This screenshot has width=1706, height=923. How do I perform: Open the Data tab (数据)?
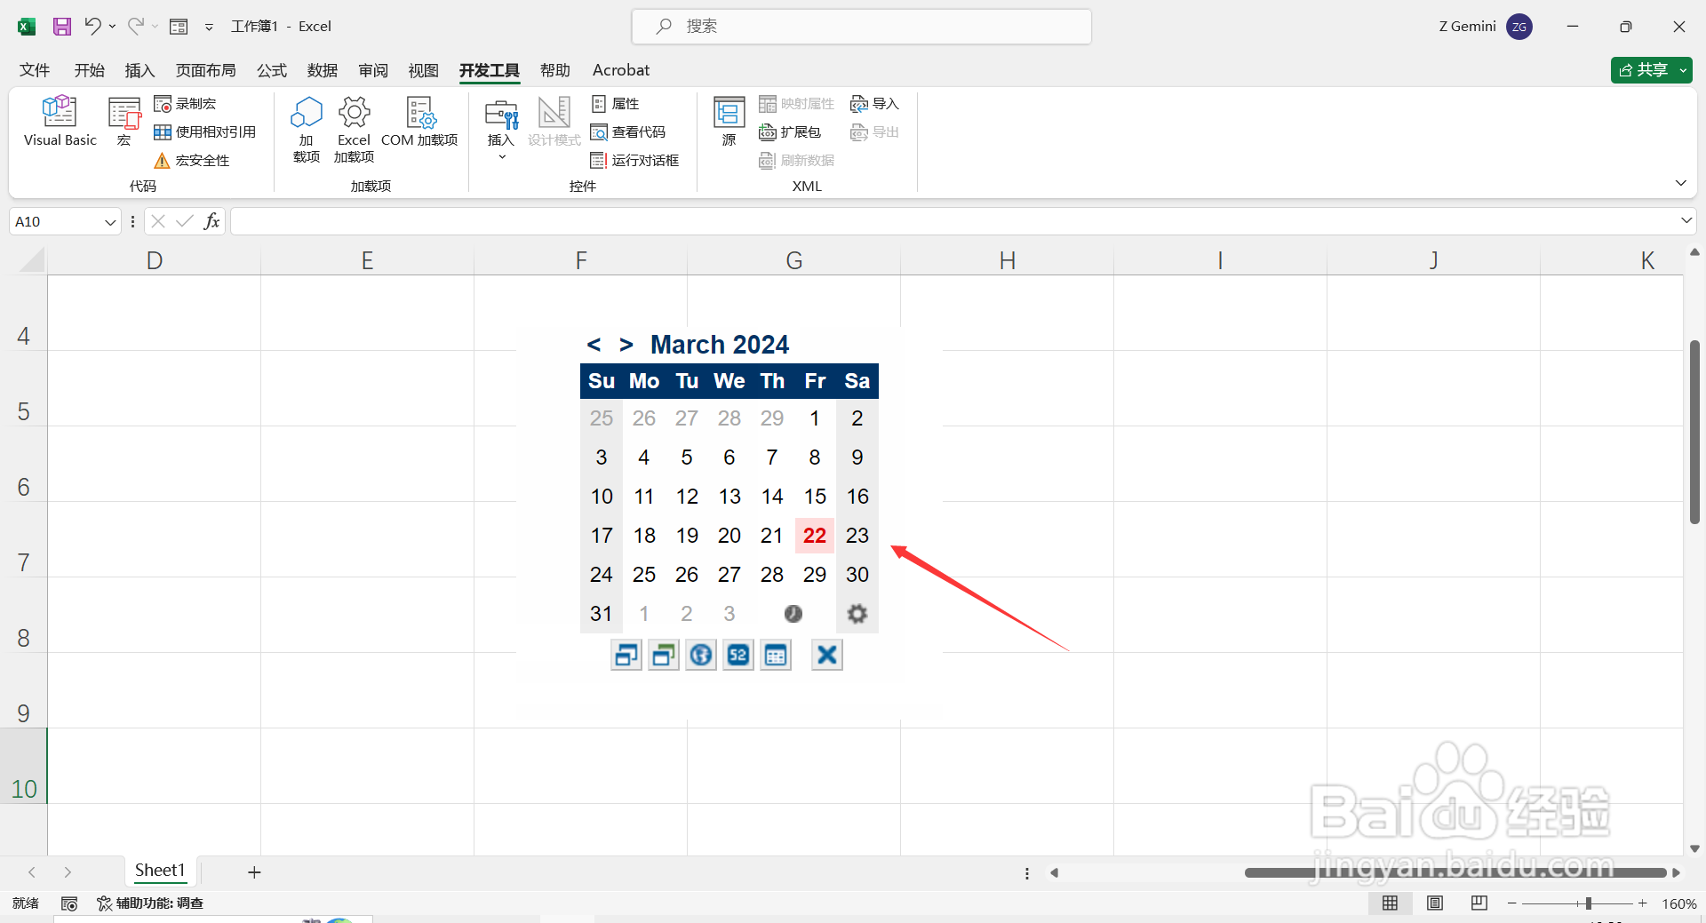click(x=323, y=70)
